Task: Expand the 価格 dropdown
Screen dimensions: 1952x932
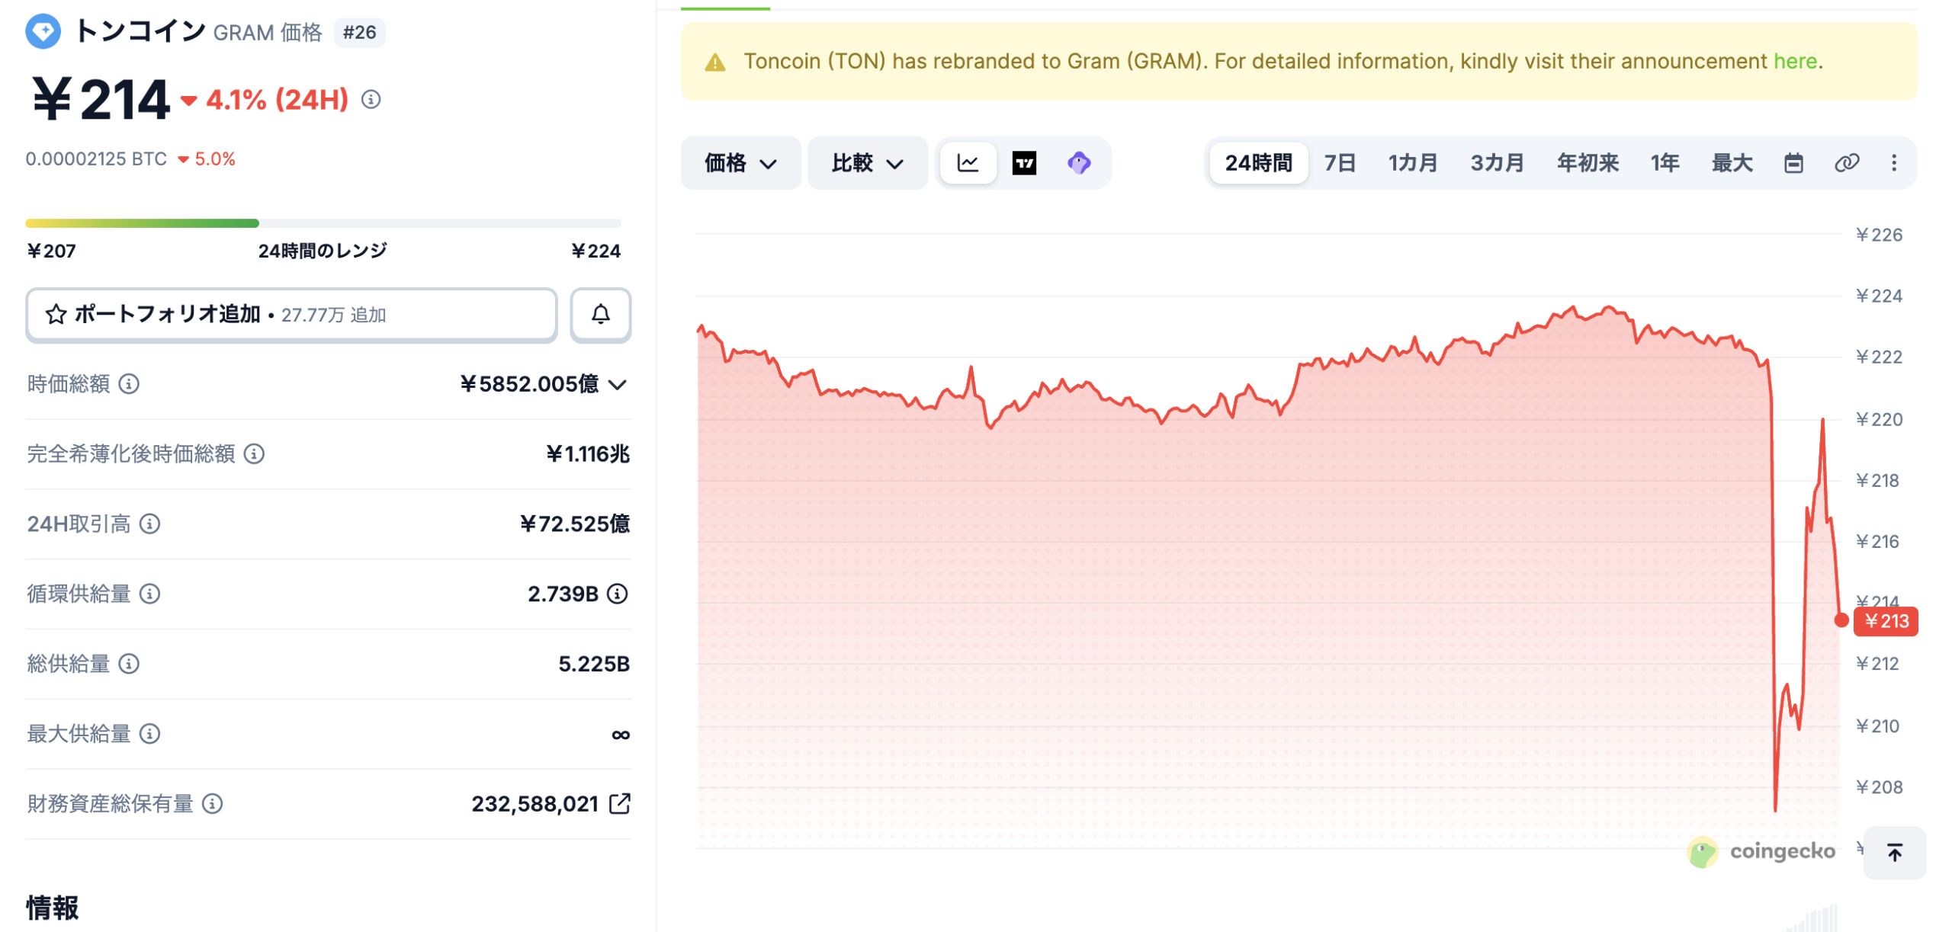Action: pyautogui.click(x=740, y=163)
